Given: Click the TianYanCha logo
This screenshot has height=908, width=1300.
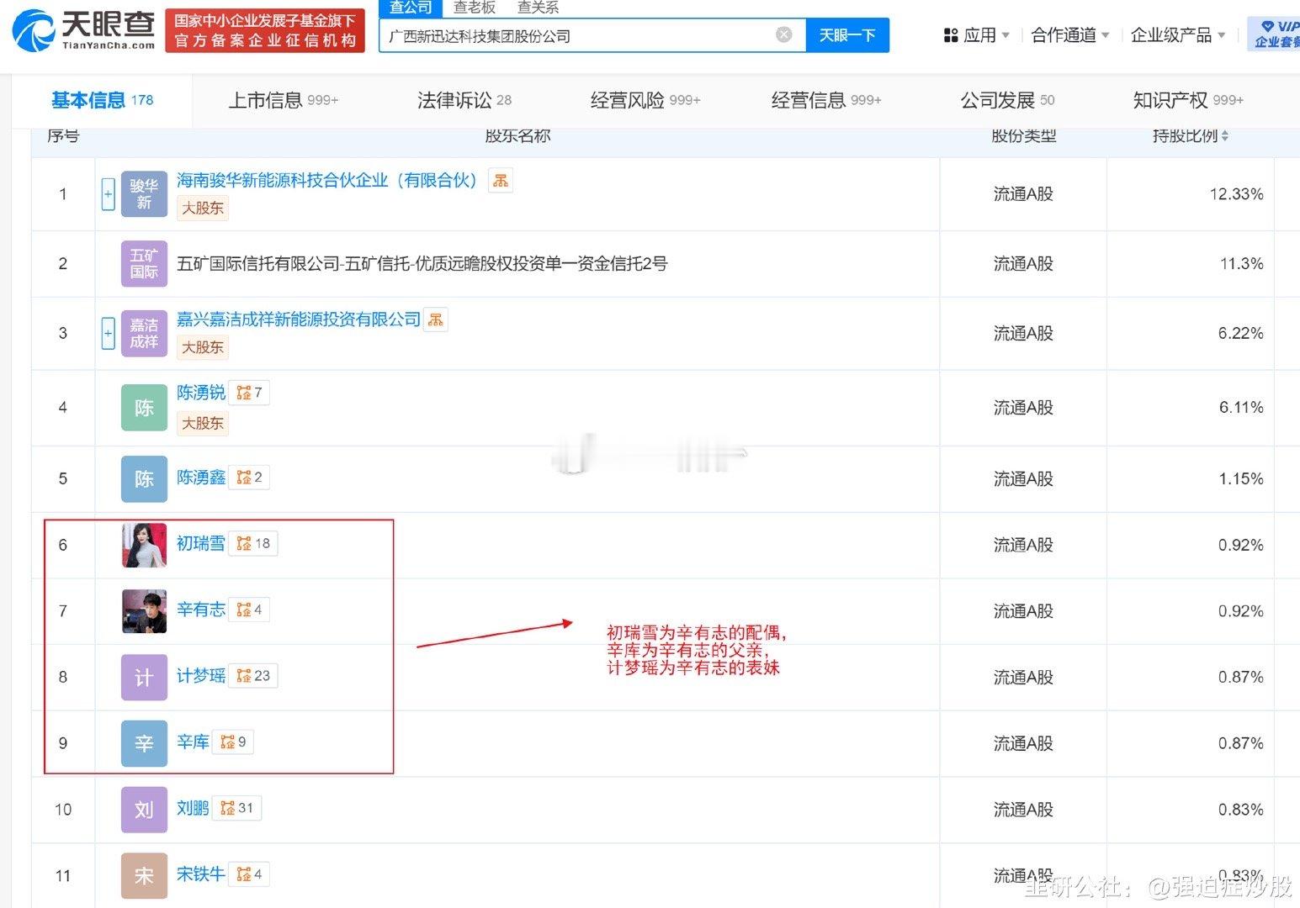Looking at the screenshot, I should (x=83, y=30).
